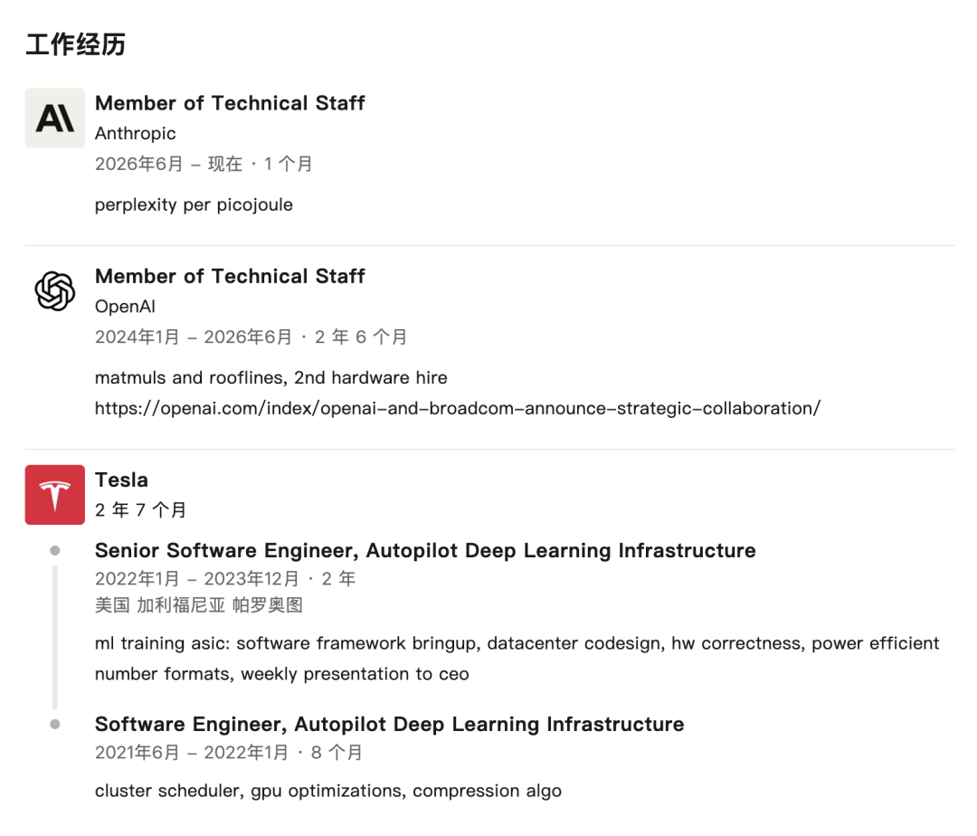Click the Tesla 2 年 7 个月 duration text
This screenshot has width=977, height=836.
(x=141, y=510)
